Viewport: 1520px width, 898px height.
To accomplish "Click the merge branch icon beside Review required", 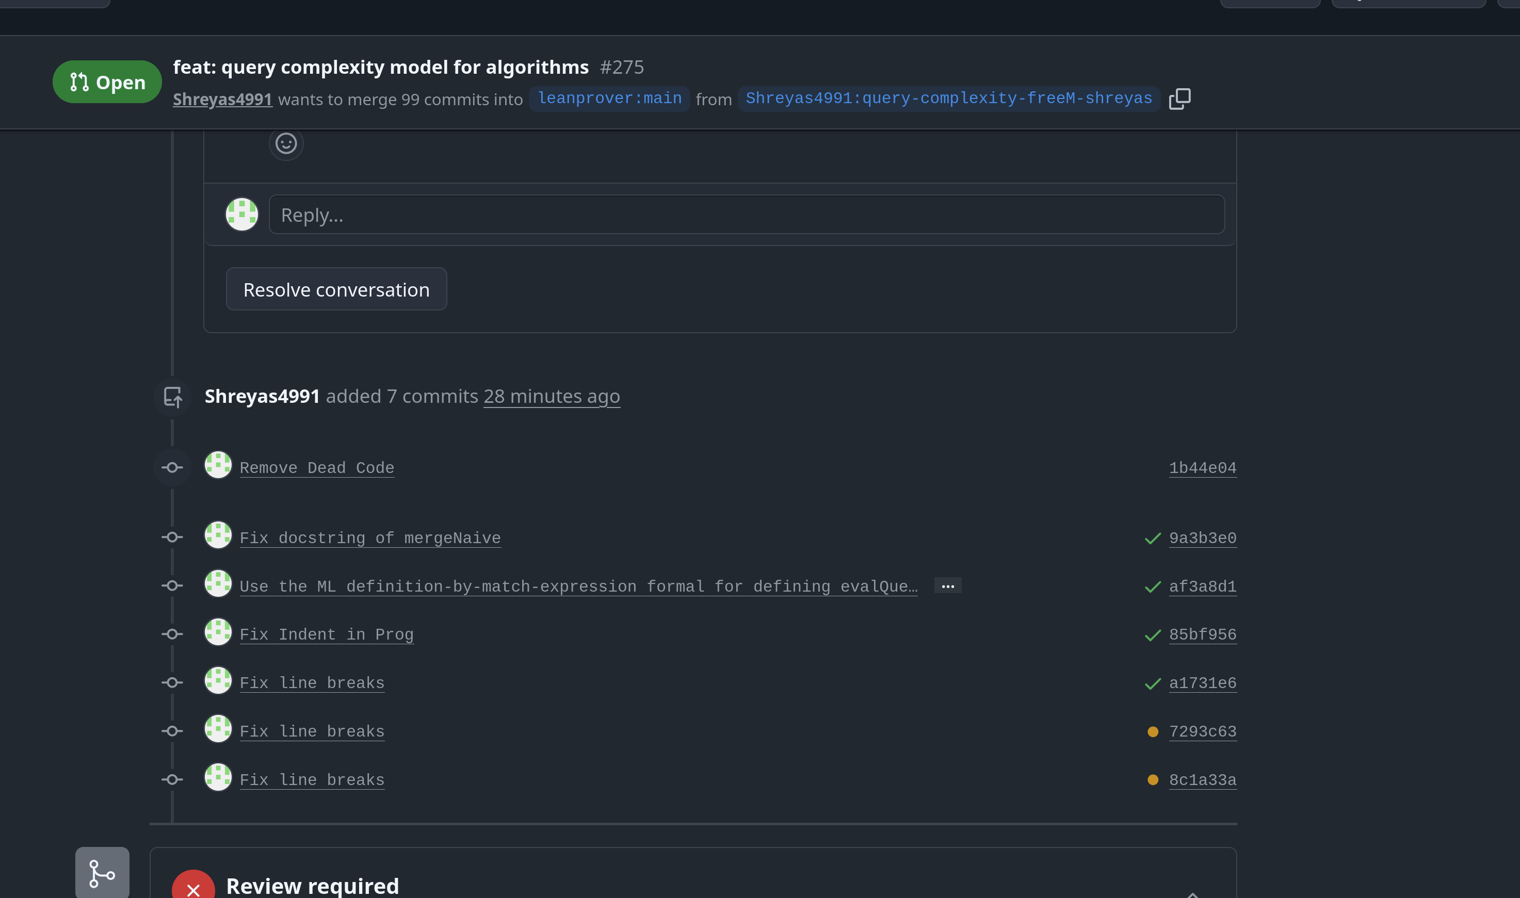I will 102,873.
